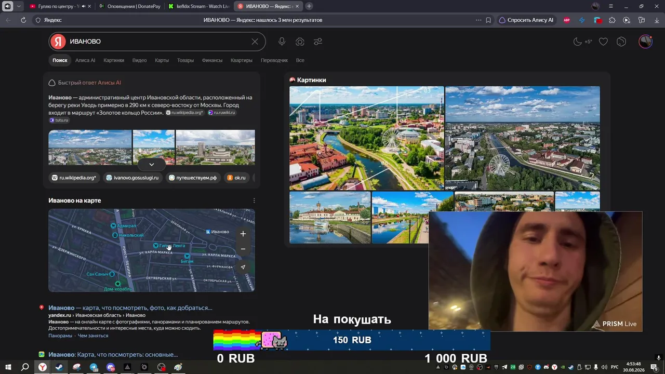This screenshot has height=374, width=665.
Task: Click the Панорамы link under the result
Action: pyautogui.click(x=60, y=336)
